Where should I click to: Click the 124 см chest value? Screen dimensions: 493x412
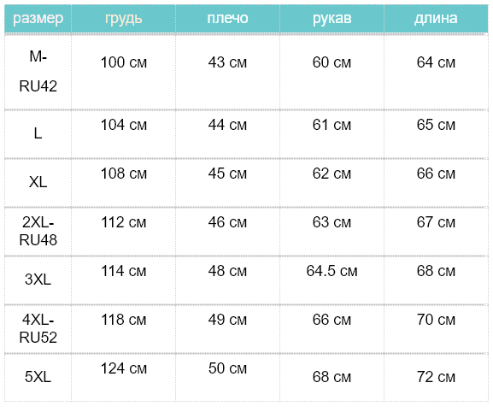pyautogui.click(x=124, y=368)
